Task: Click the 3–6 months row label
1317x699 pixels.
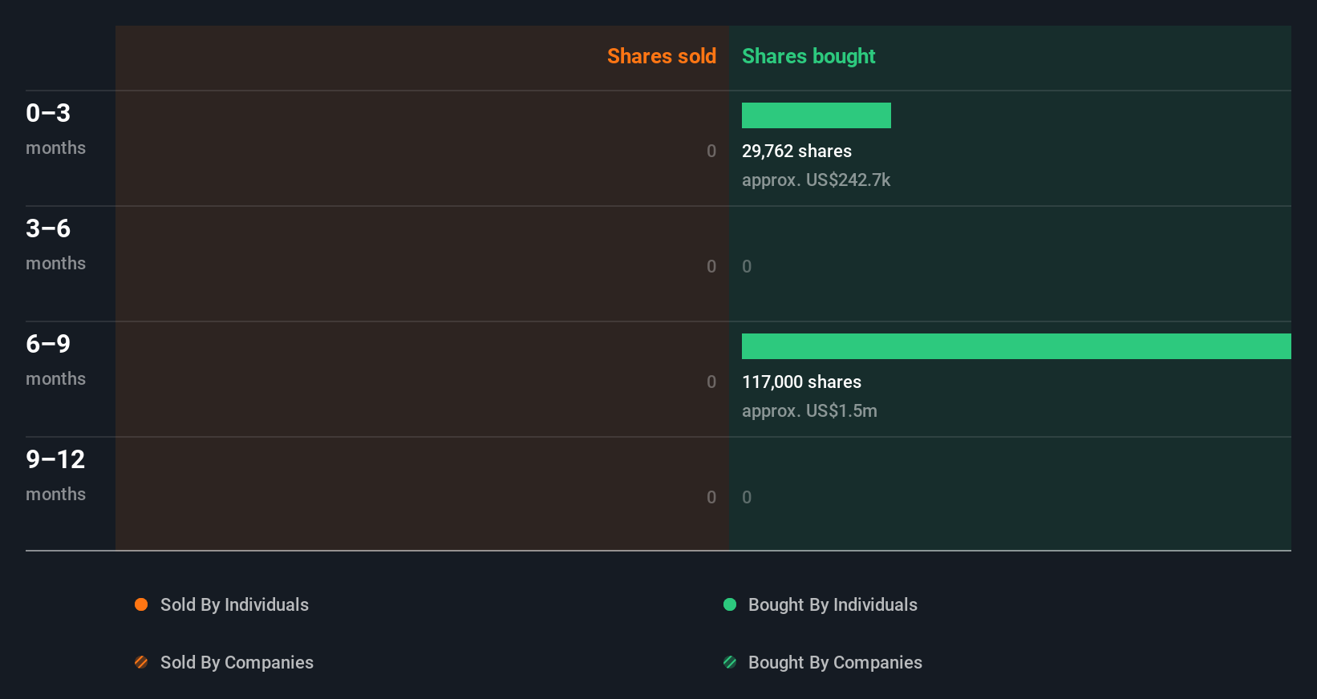Action: point(55,244)
